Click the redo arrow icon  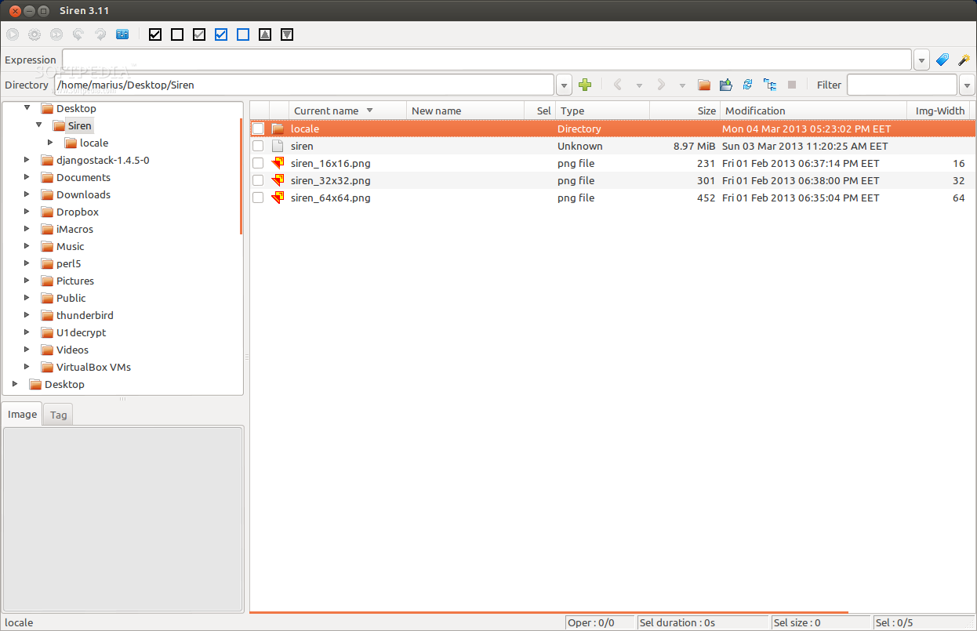coord(100,34)
